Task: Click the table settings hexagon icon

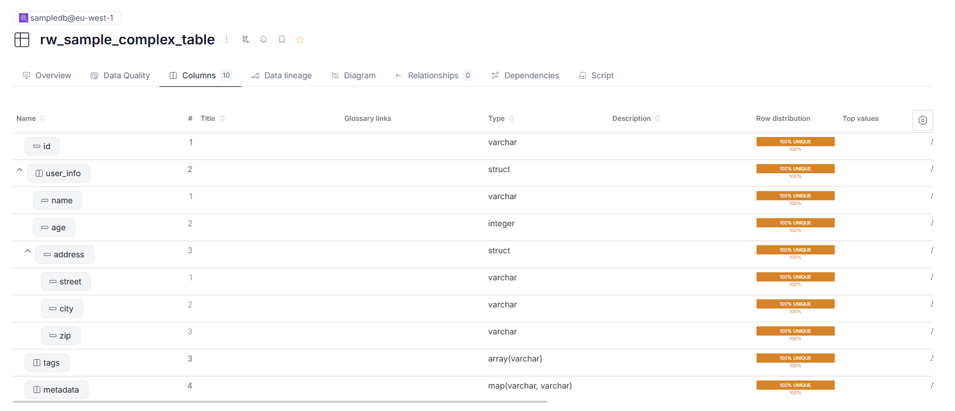Action: coord(922,120)
